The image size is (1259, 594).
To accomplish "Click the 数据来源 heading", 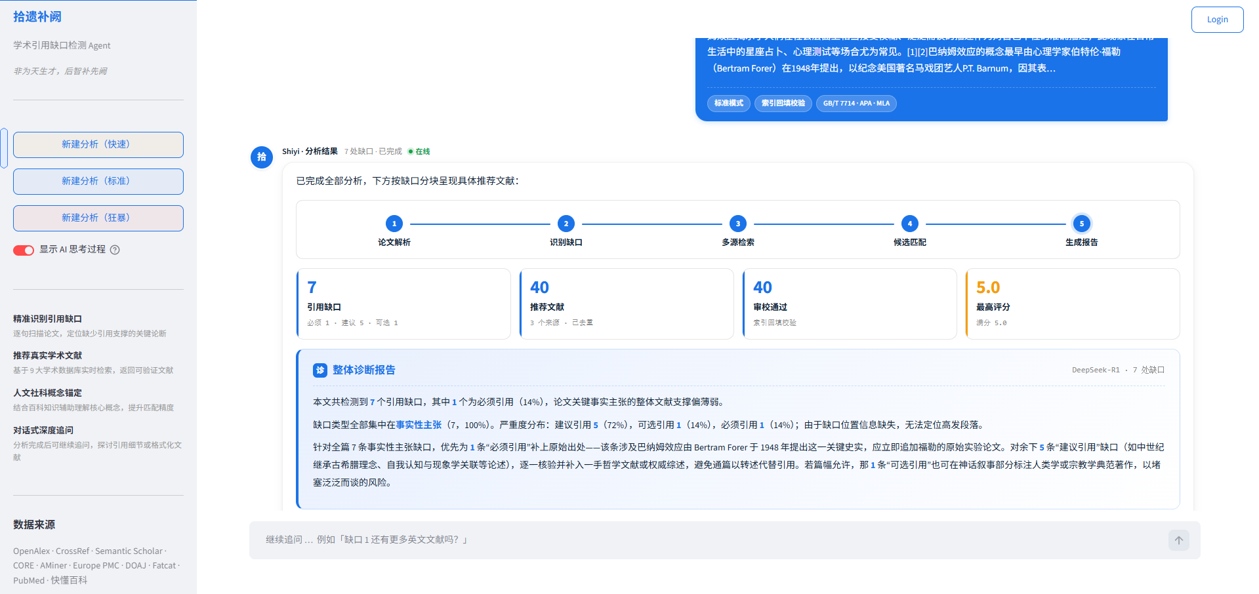I will 34,525.
